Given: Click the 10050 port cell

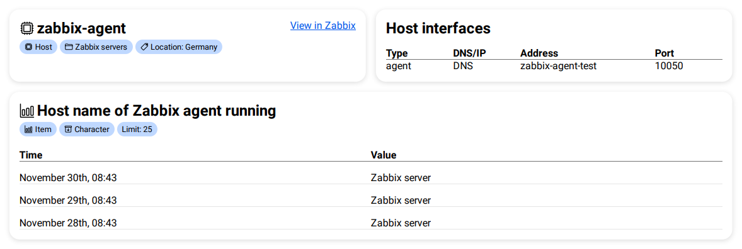Looking at the screenshot, I should pos(669,66).
